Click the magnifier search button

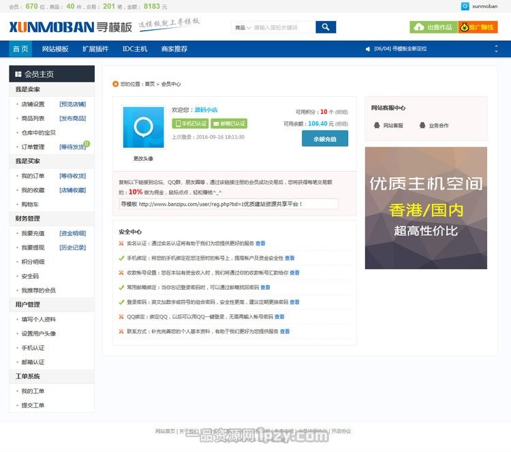point(326,27)
